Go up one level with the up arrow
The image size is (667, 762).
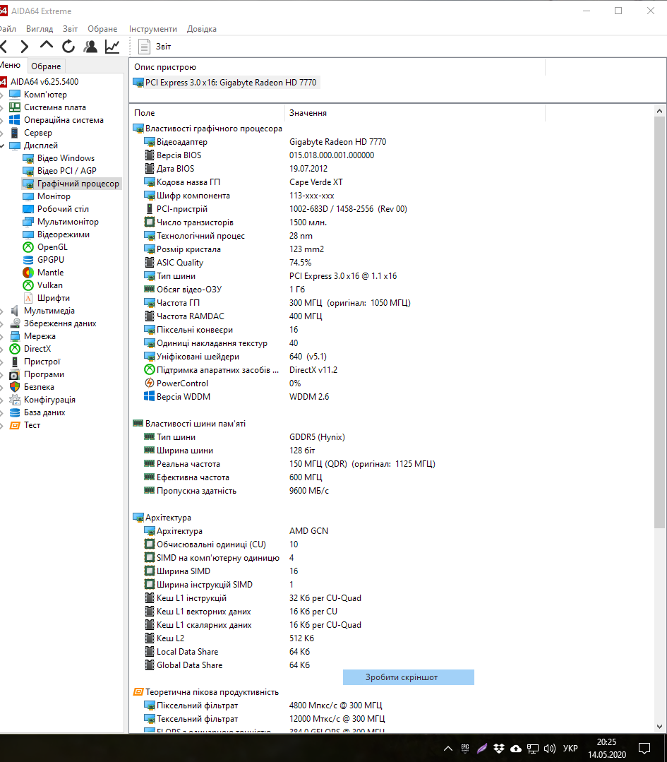(46, 46)
